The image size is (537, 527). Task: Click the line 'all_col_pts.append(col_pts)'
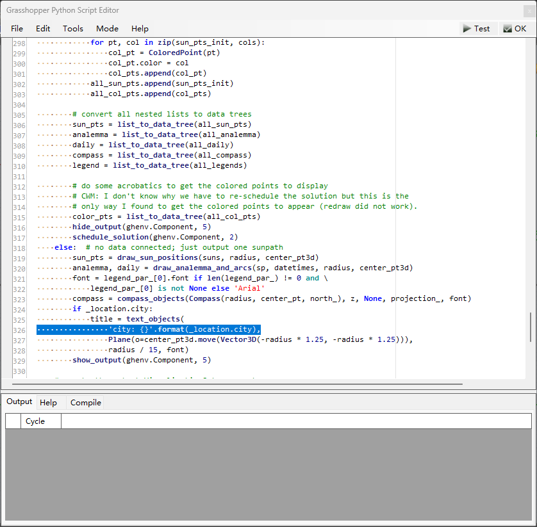point(151,93)
